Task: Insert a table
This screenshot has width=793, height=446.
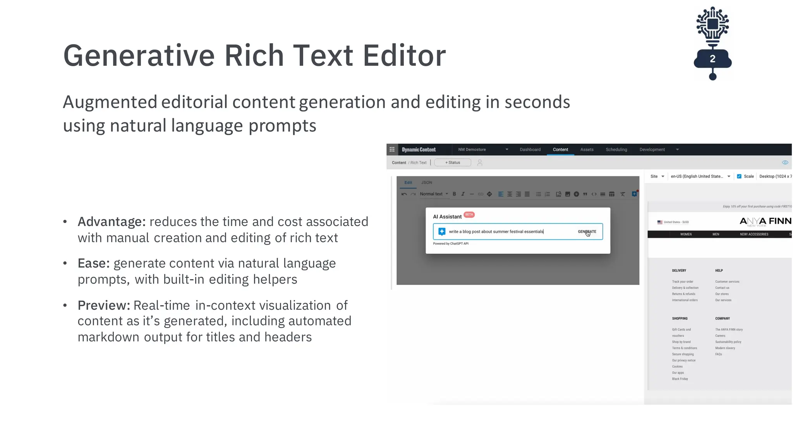Action: click(611, 194)
